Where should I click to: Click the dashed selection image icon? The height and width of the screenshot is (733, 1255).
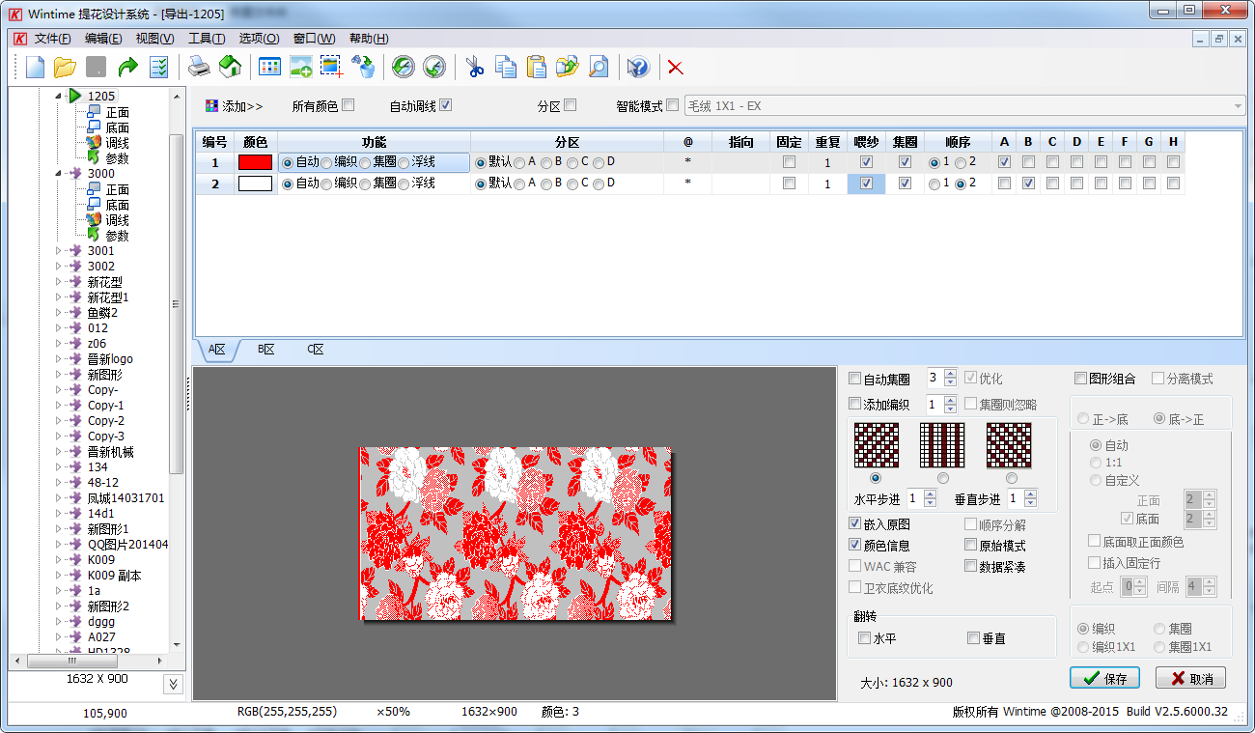(x=332, y=67)
